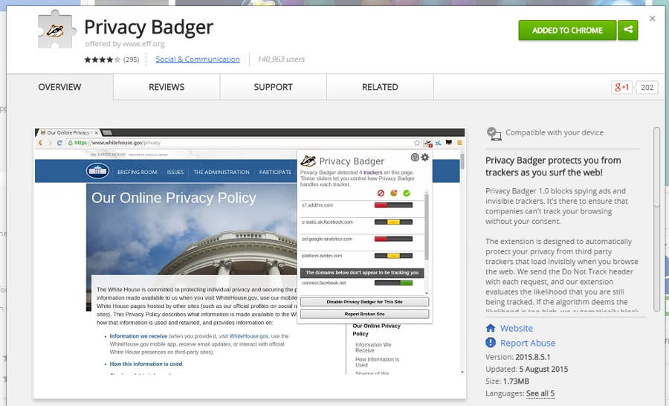This screenshot has width=669, height=406.
Task: Open the Report Abuse link
Action: 528,343
